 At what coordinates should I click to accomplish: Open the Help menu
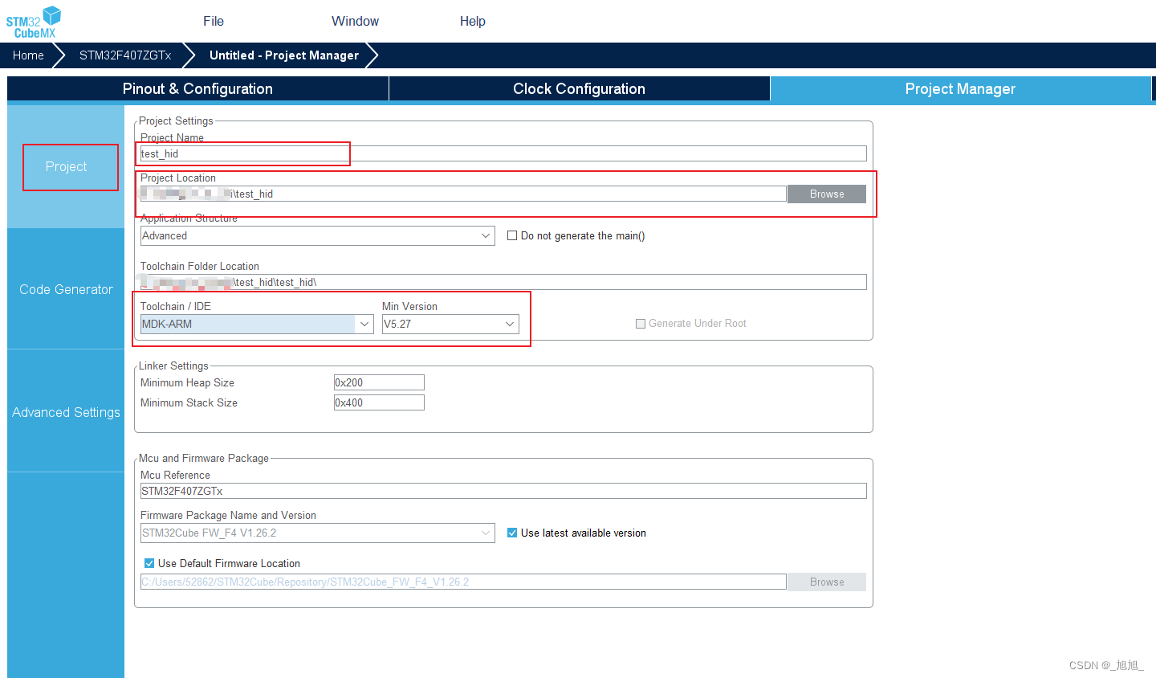472,21
